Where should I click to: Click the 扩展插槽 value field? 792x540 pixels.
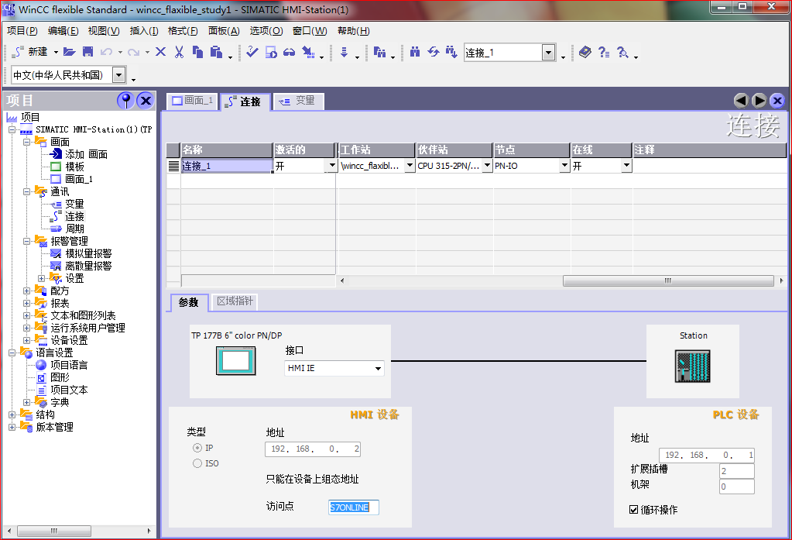737,471
